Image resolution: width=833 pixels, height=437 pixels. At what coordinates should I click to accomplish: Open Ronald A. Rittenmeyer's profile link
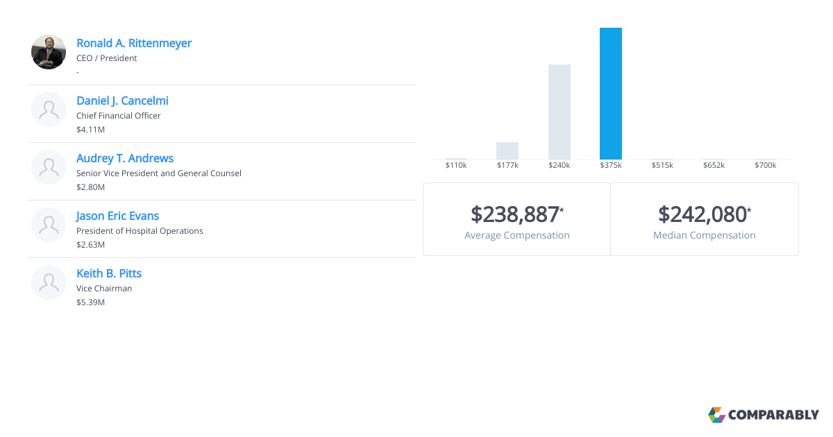pyautogui.click(x=134, y=43)
